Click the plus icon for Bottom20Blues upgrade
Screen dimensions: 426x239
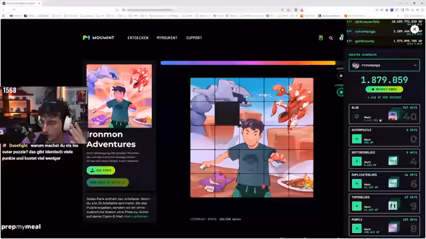click(x=357, y=161)
